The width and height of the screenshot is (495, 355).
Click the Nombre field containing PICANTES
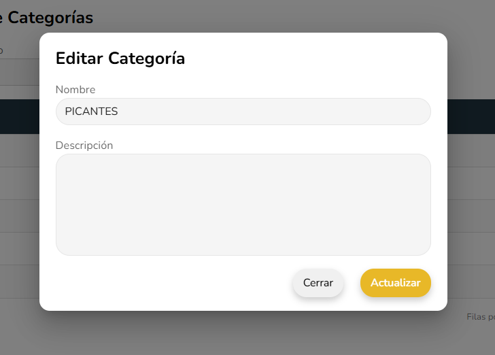(243, 112)
